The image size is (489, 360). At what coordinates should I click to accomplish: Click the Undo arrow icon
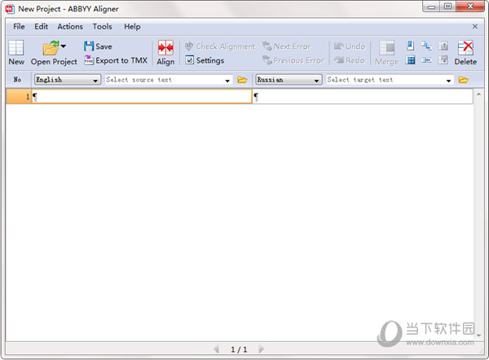pyautogui.click(x=339, y=46)
